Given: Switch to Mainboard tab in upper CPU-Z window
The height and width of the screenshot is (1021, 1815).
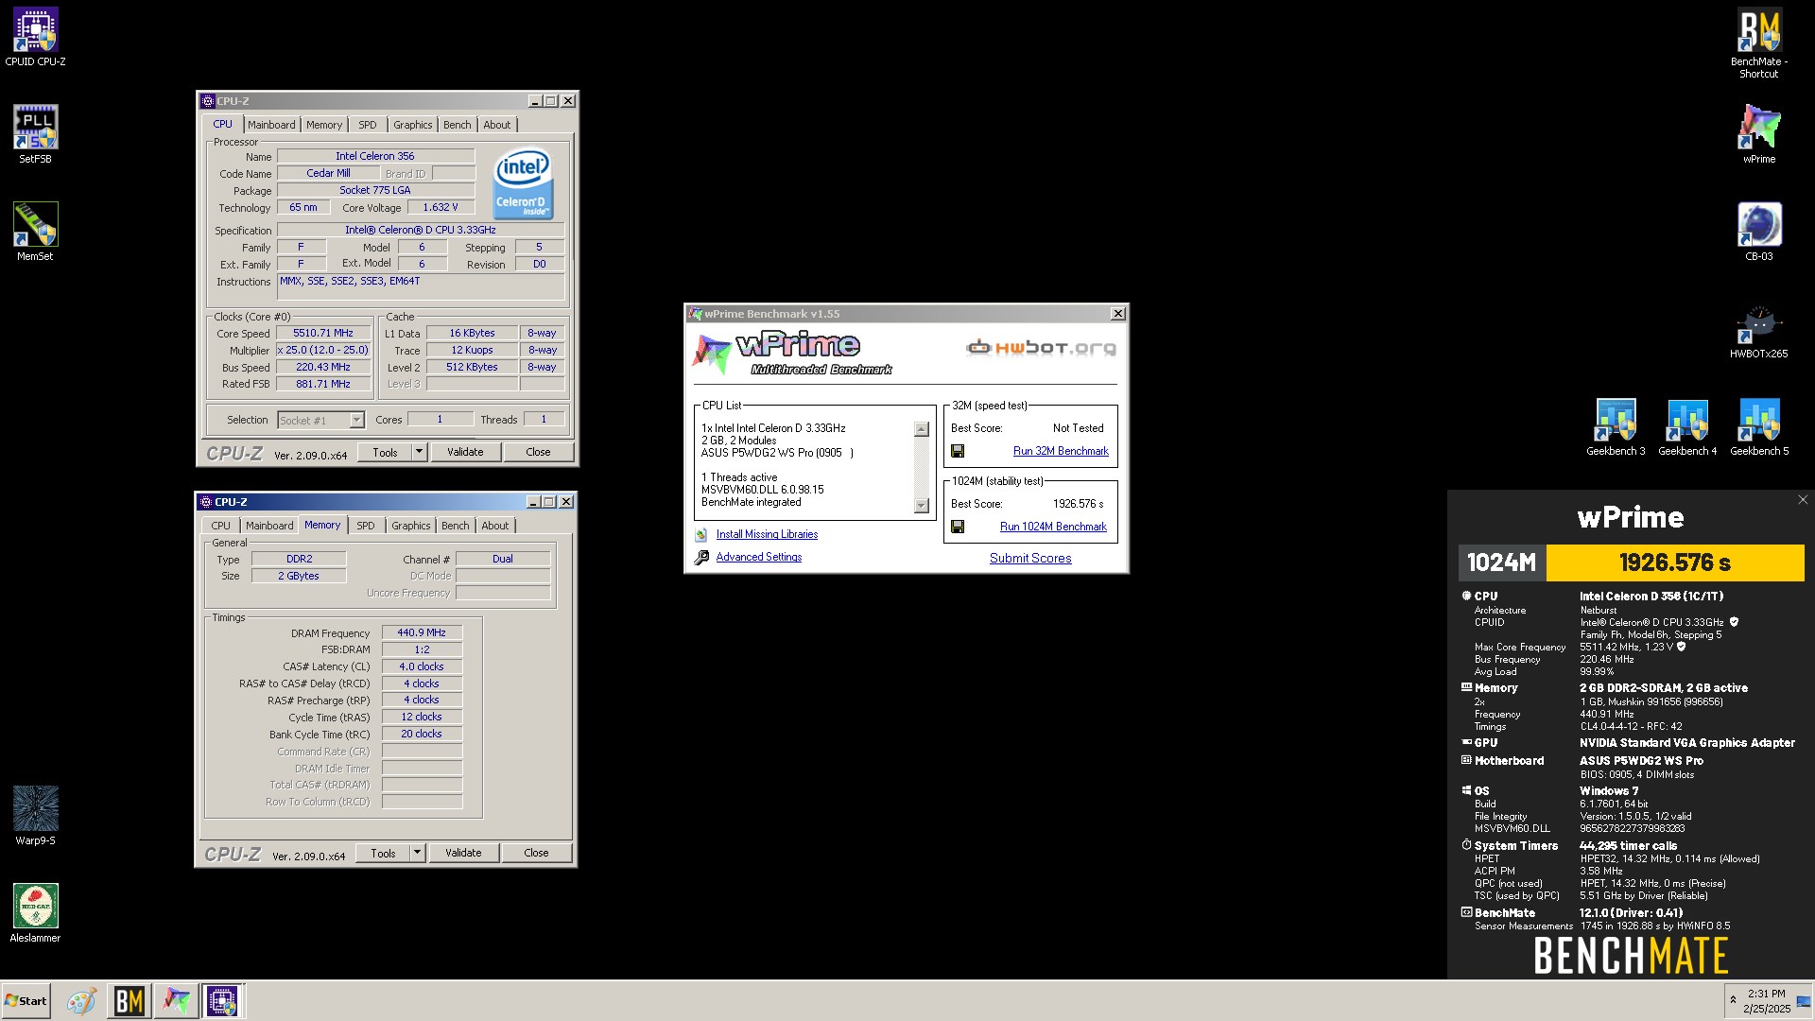Looking at the screenshot, I should point(271,125).
